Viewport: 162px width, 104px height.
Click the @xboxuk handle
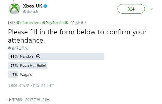pyautogui.click(x=30, y=12)
